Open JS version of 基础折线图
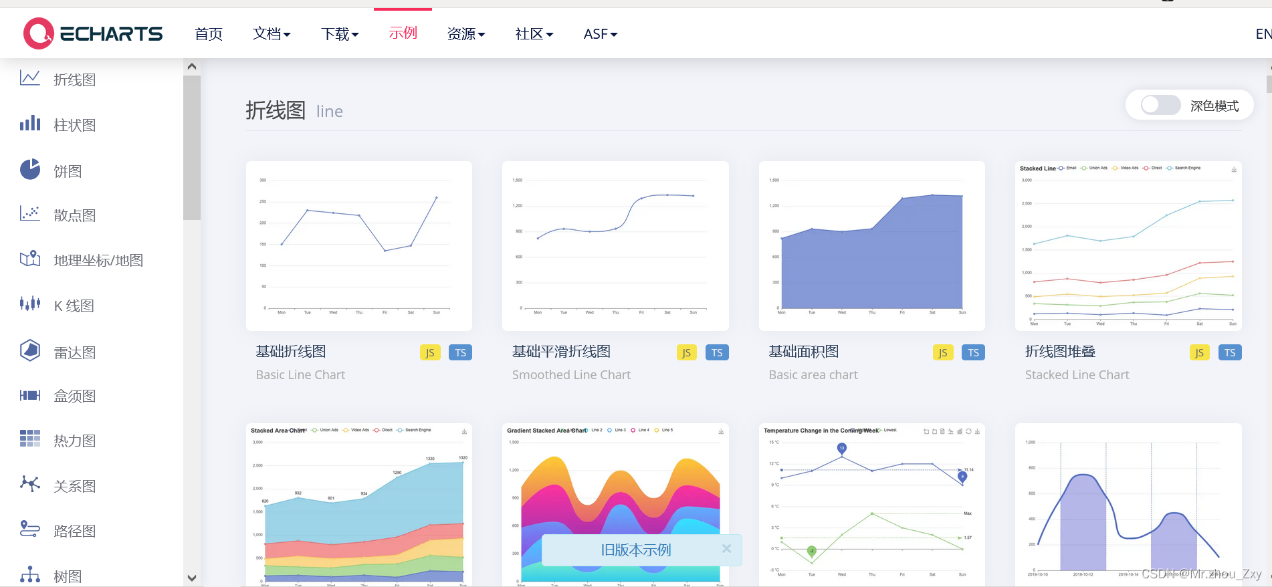1272x587 pixels. tap(430, 352)
